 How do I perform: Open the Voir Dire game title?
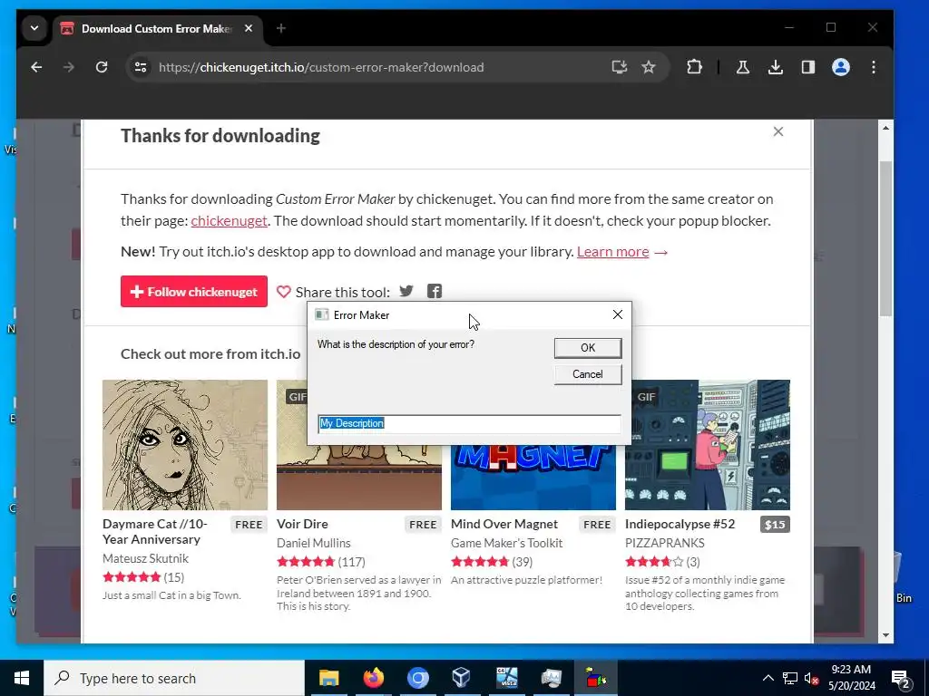pos(302,524)
